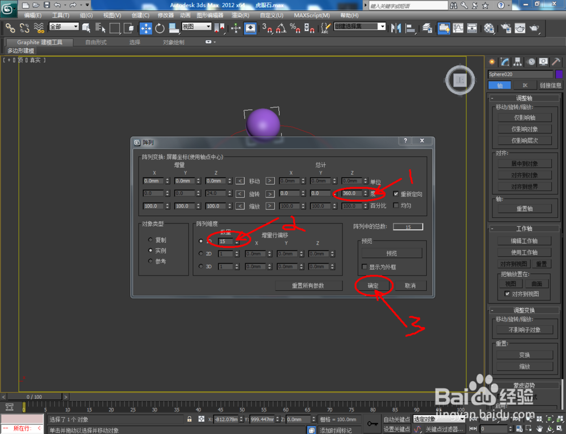Click Bind to Space Warp icon
Screen dimensions: 566x434
[38, 28]
